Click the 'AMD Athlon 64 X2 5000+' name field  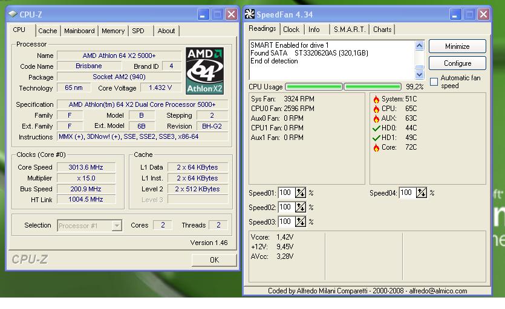pos(119,56)
